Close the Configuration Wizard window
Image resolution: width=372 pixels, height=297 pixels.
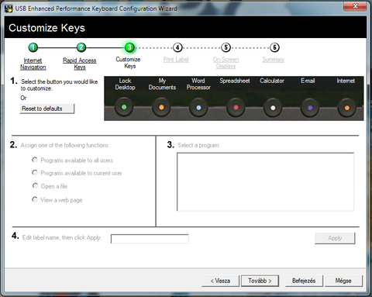(355, 6)
